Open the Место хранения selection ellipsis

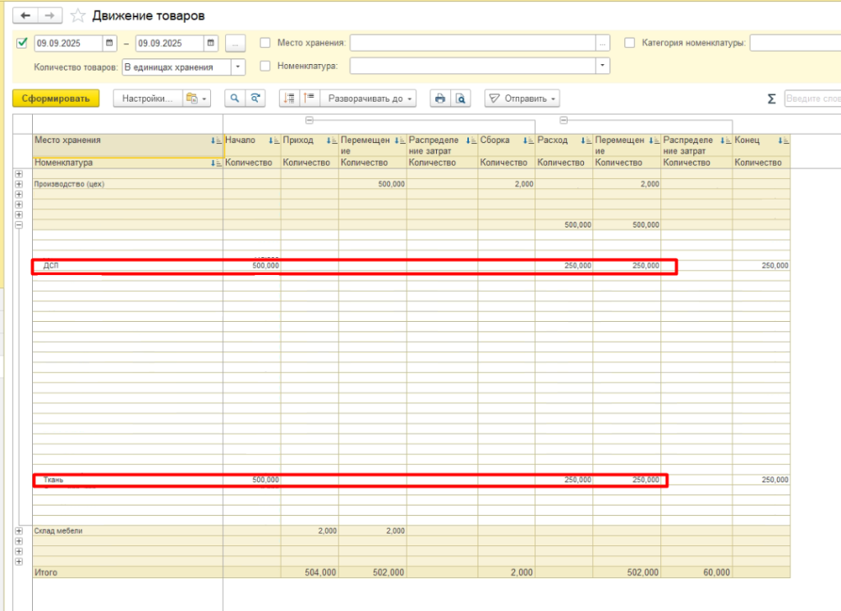(602, 43)
